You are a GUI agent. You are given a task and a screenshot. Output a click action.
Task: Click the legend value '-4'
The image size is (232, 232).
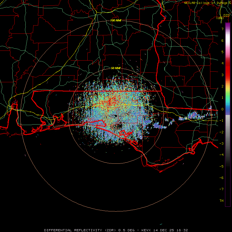point(221,155)
